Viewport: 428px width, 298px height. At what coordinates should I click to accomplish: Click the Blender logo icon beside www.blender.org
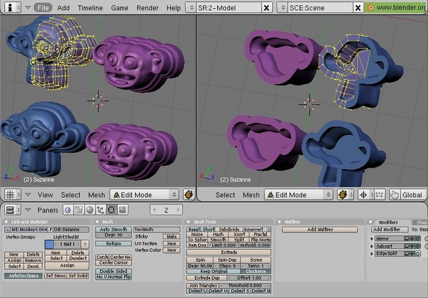pyautogui.click(x=370, y=7)
